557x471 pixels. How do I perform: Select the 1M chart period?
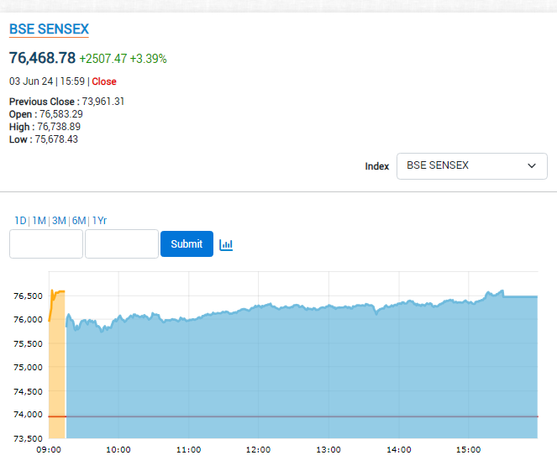click(x=39, y=221)
